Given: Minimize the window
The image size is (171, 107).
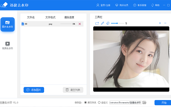Looking at the screenshot, I should [x=164, y=5].
